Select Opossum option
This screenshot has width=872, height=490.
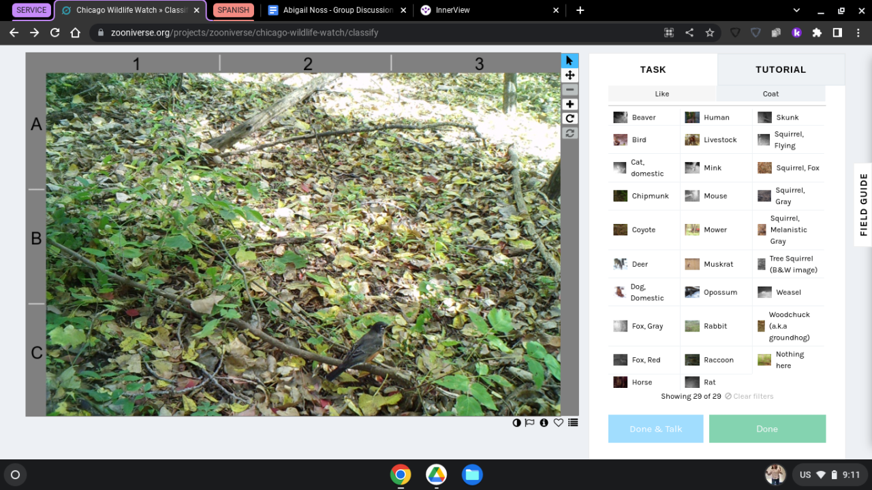(x=716, y=292)
